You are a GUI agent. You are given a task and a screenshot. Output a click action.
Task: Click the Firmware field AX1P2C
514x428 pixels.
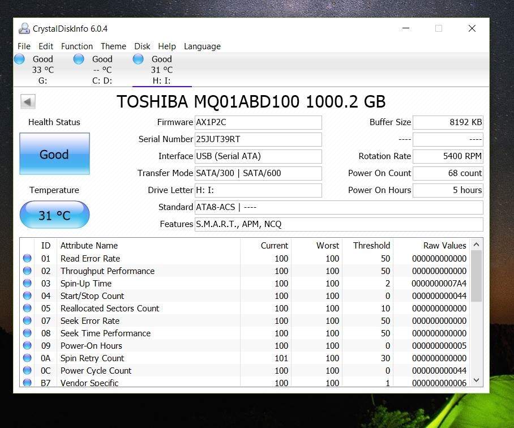tap(258, 122)
